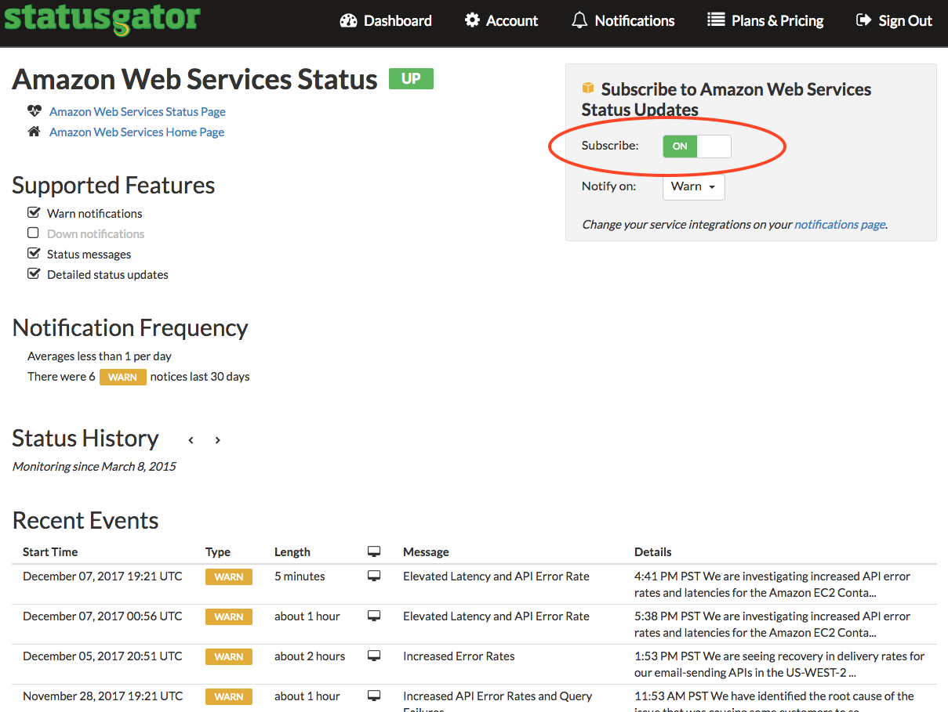Click the monitor icon in table header
The height and width of the screenshot is (712, 948).
(x=374, y=551)
